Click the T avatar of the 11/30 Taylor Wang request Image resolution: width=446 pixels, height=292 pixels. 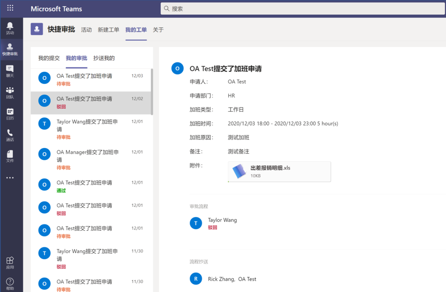click(44, 253)
